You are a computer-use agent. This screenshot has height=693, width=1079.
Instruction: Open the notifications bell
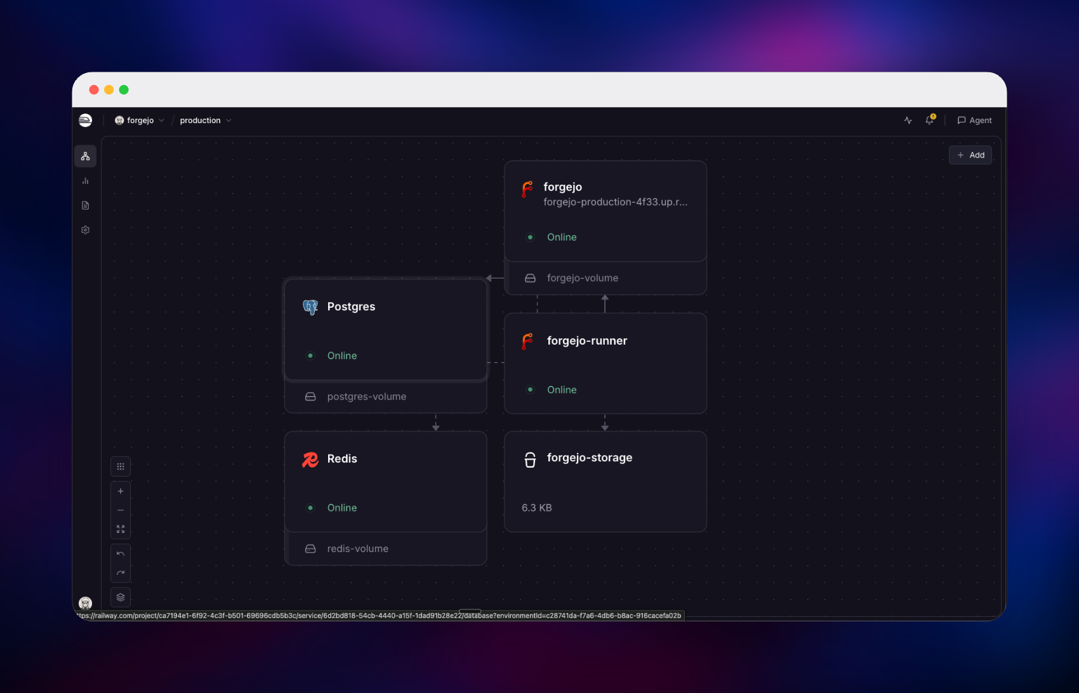930,120
